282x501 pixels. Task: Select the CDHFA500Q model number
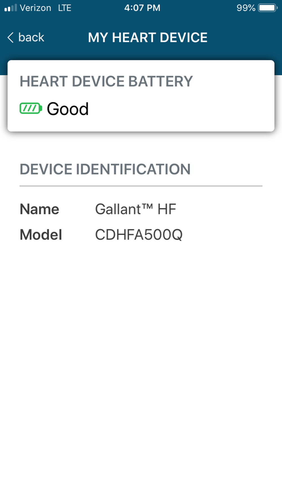pyautogui.click(x=139, y=234)
